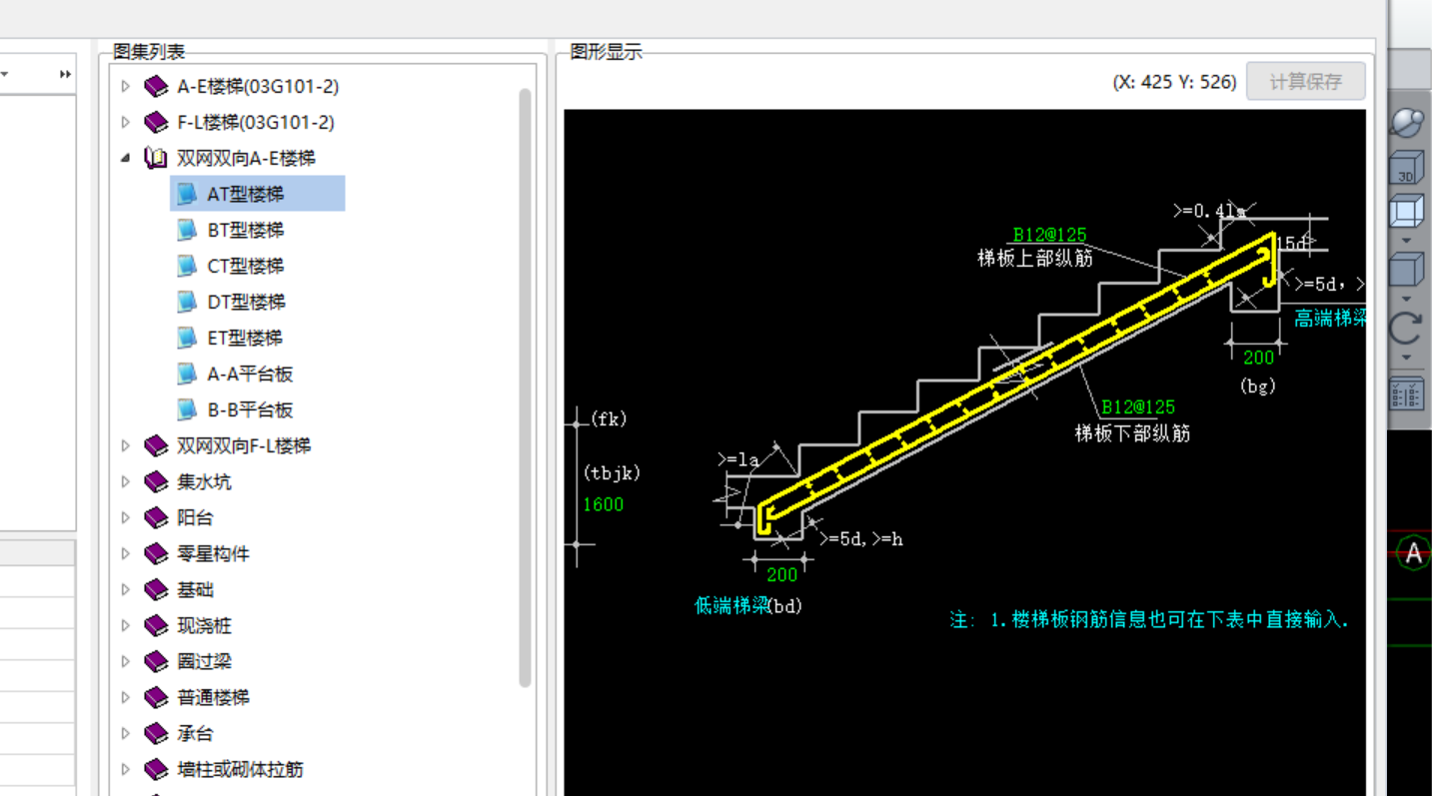
Task: Expand the A-E楼梯(03G101-2) atlas node
Action: pyautogui.click(x=125, y=87)
